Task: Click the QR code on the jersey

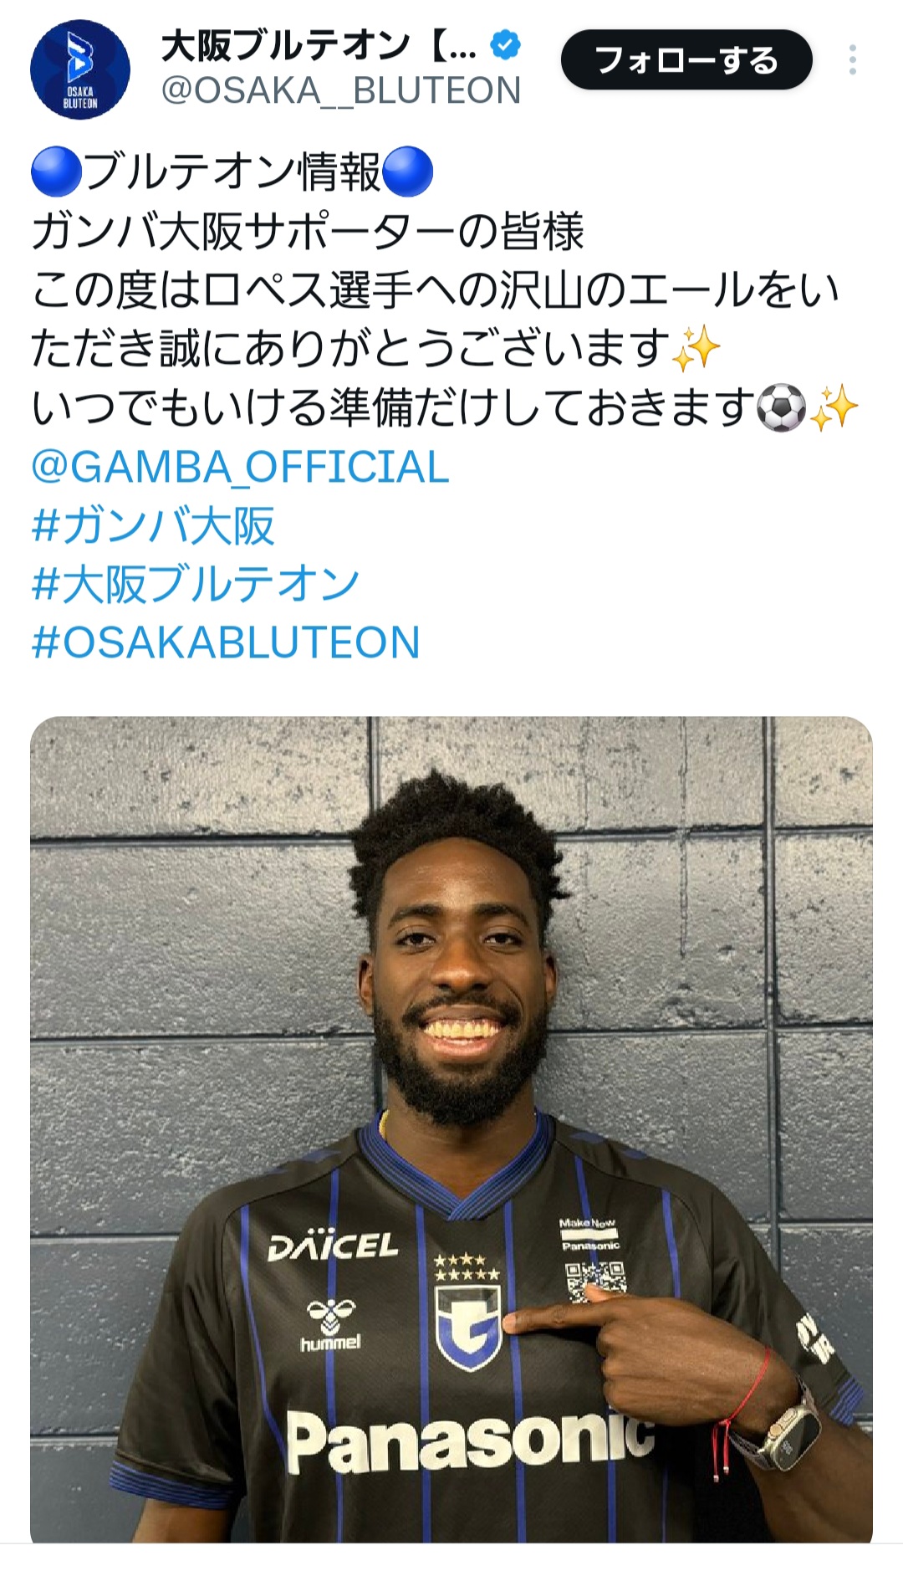Action: point(595,1282)
